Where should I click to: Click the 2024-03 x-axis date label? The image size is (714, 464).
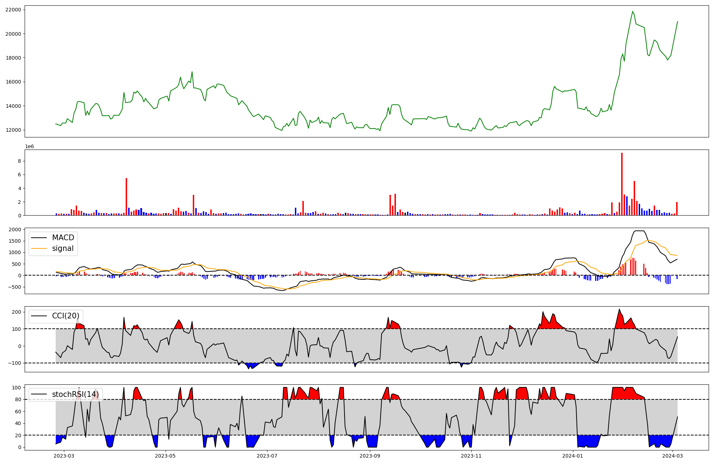pos(673,456)
